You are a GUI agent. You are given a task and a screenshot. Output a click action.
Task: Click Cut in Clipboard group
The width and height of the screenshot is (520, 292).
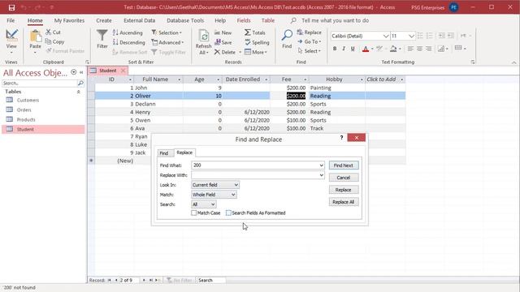[x=53, y=32]
